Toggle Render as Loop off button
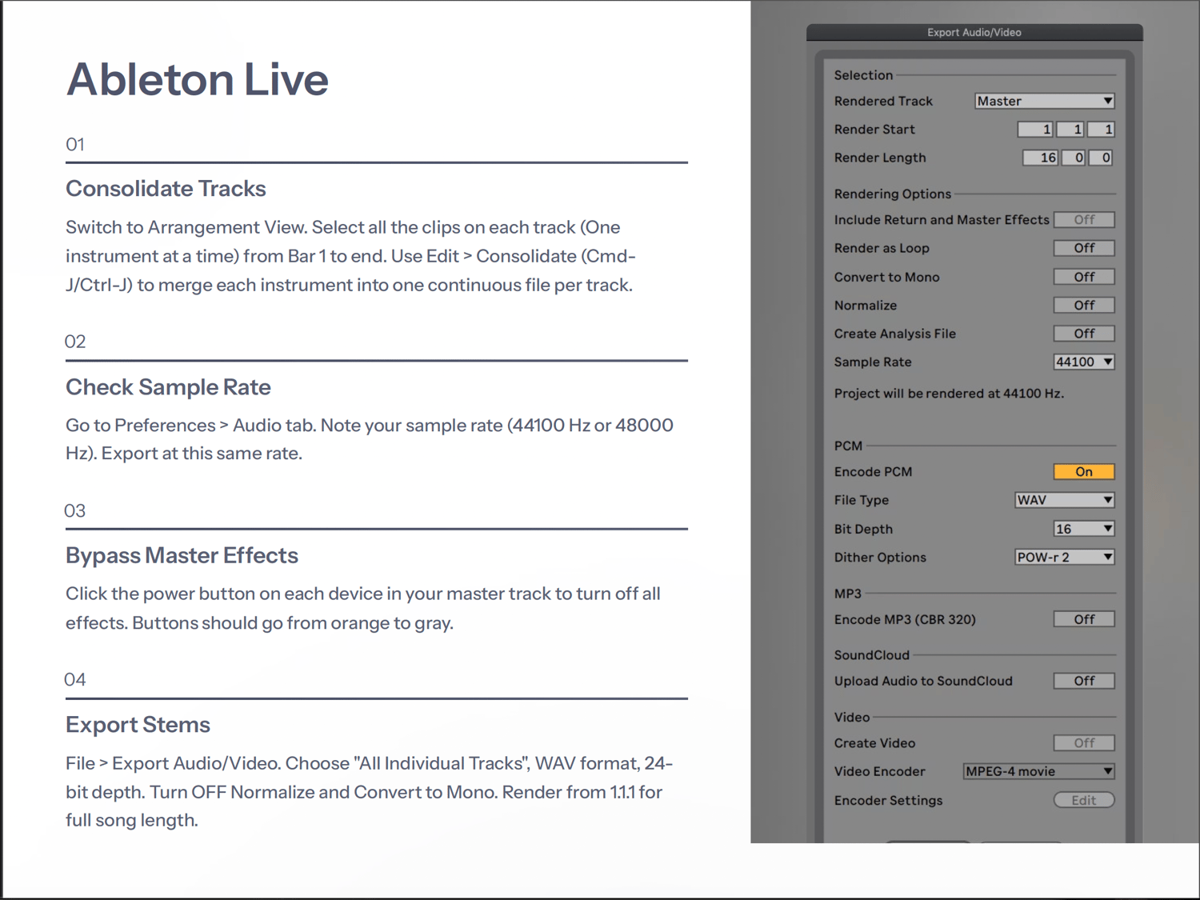The width and height of the screenshot is (1200, 900). click(x=1084, y=248)
